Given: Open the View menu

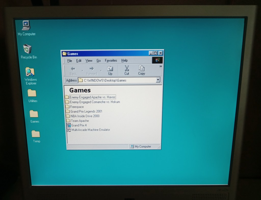Looking at the screenshot, I should coord(89,61).
